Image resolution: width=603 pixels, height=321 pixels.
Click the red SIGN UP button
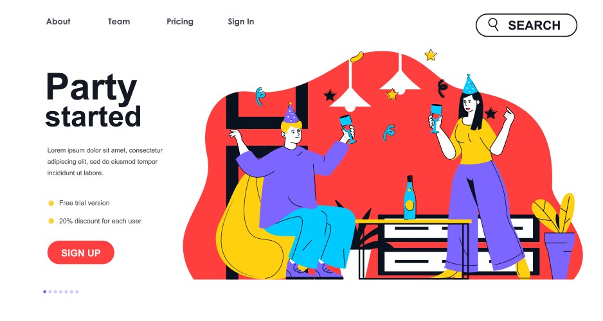coord(81,253)
